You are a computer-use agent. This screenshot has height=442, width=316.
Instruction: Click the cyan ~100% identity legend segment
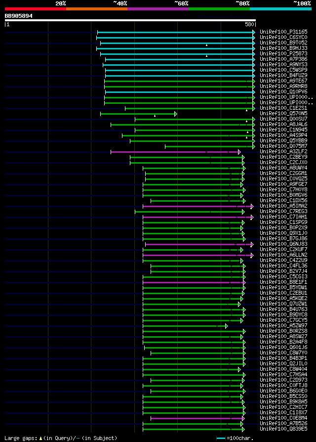point(280,9)
